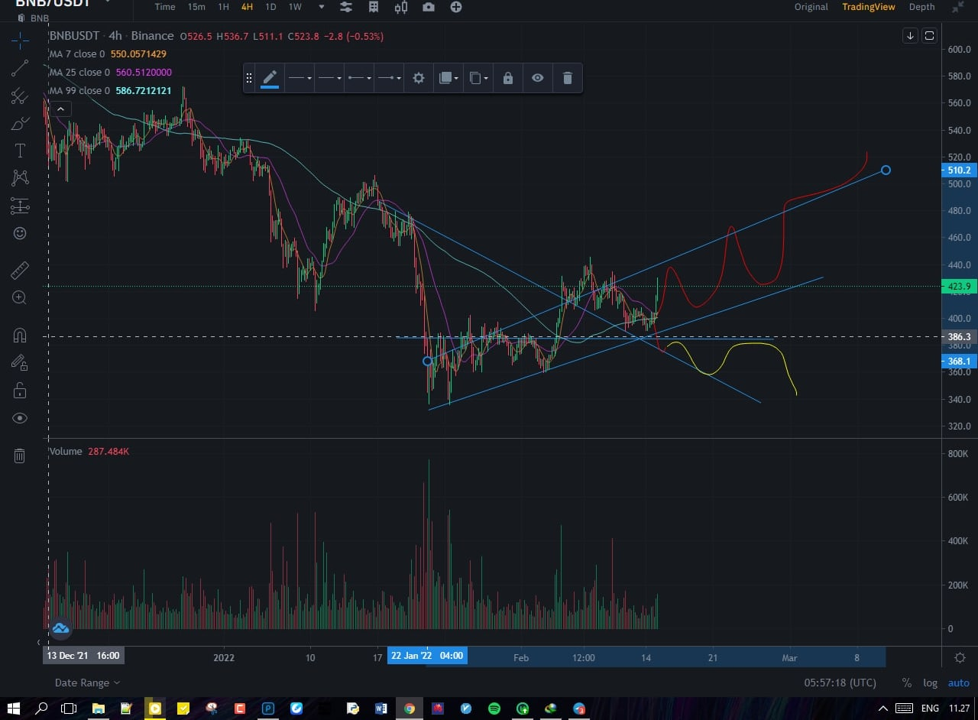Switch to the 1D timeframe
Viewport: 978px width, 720px height.
click(x=270, y=7)
